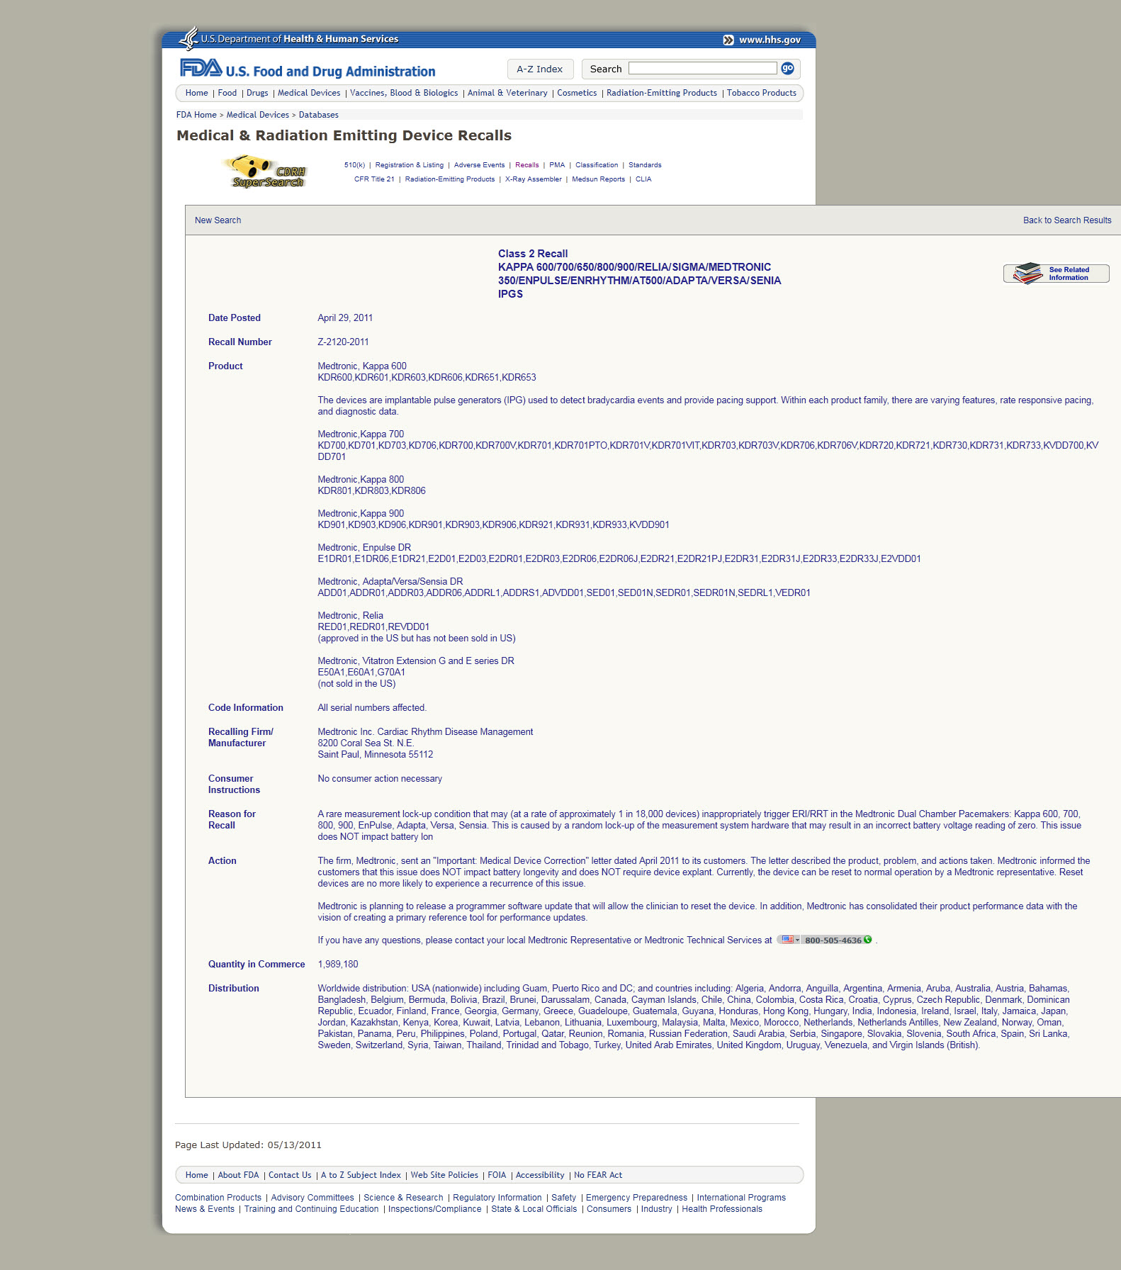Viewport: 1121px width, 1270px height.
Task: Open No FEAR Act link
Action: 598,1175
